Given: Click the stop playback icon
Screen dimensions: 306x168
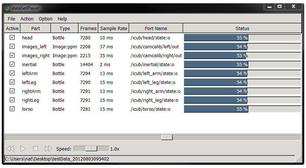Looking at the screenshot, I should pyautogui.click(x=35, y=149).
